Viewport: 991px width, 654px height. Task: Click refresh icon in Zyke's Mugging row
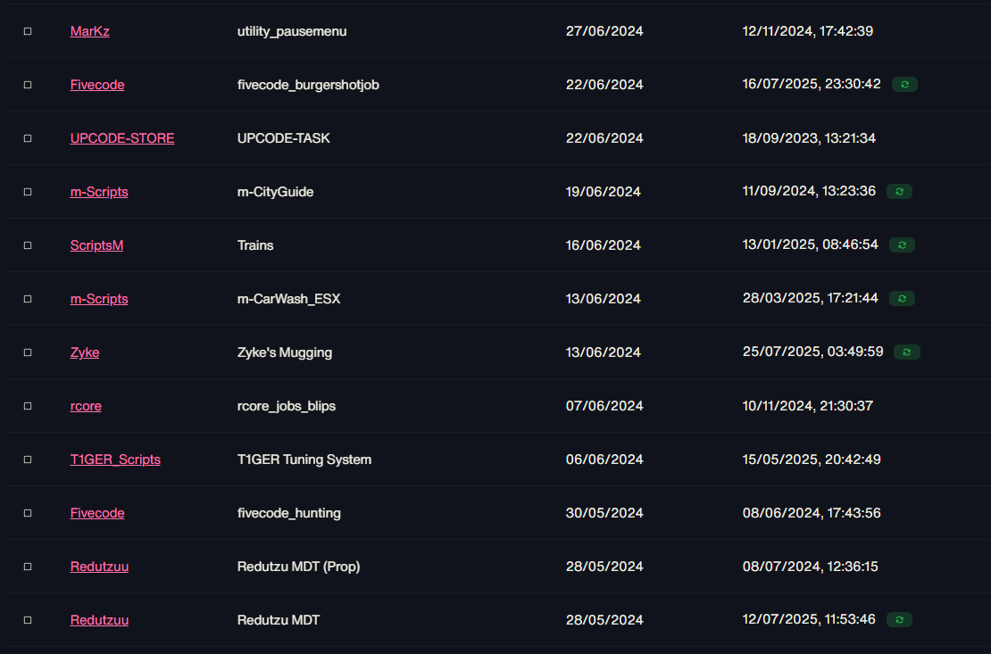pyautogui.click(x=907, y=352)
